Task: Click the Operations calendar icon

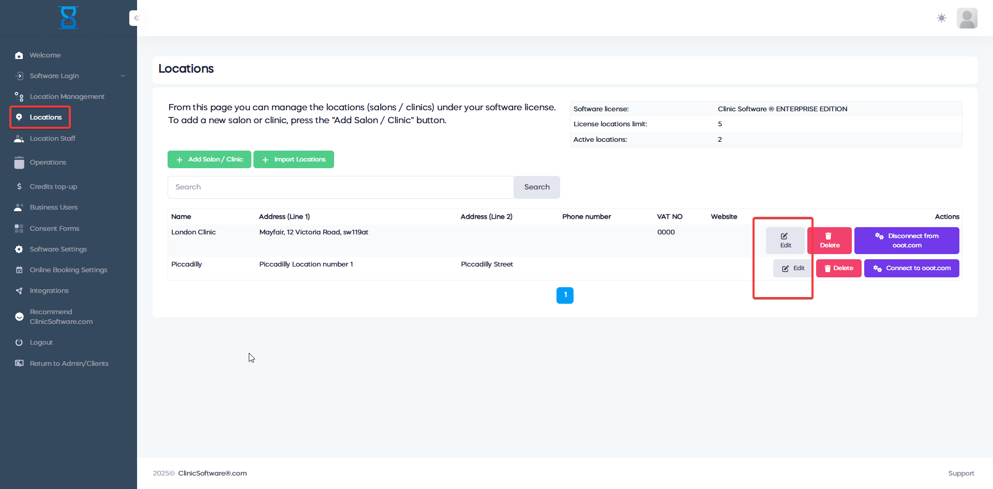Action: tap(19, 162)
